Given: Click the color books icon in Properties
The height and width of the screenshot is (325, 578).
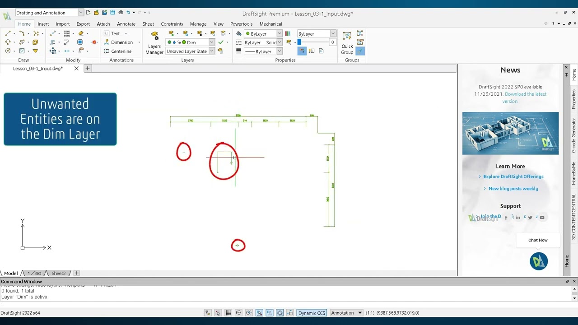Looking at the screenshot, I should (288, 33).
